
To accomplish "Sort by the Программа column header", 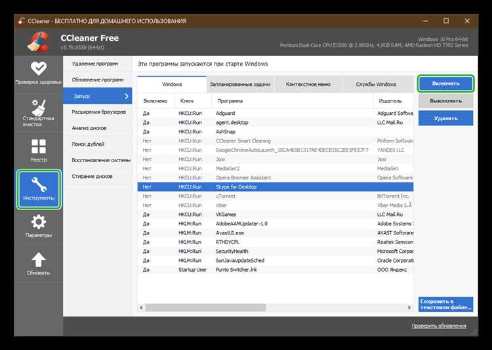I will tap(293, 101).
